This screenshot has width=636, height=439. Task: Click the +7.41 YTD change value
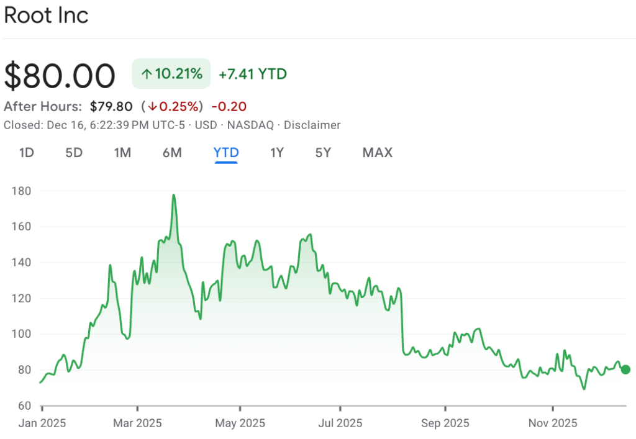pyautogui.click(x=252, y=75)
